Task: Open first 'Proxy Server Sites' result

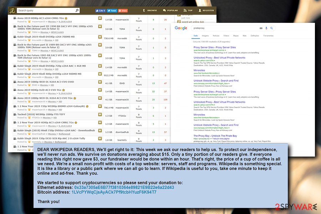Action: (215, 47)
